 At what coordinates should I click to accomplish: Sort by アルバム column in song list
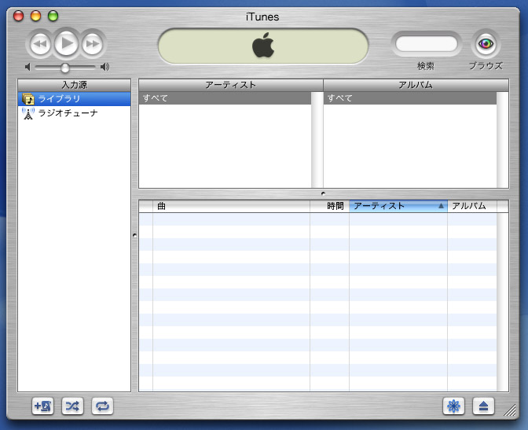[472, 206]
